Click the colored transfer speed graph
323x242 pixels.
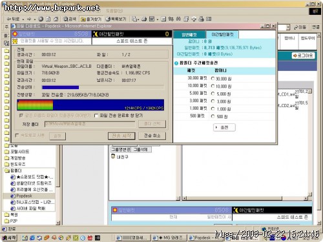click(x=90, y=105)
